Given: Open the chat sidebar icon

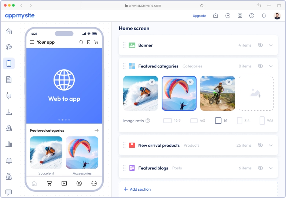Looking at the screenshot, I should [9, 192].
